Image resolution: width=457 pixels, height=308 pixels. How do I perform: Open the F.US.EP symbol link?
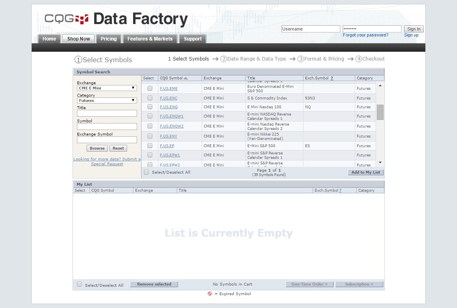pyautogui.click(x=167, y=146)
